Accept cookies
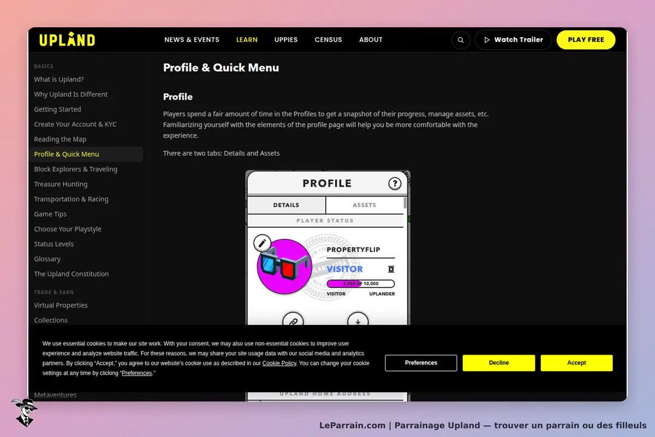Screen dimensions: 655x437 tap(576, 363)
